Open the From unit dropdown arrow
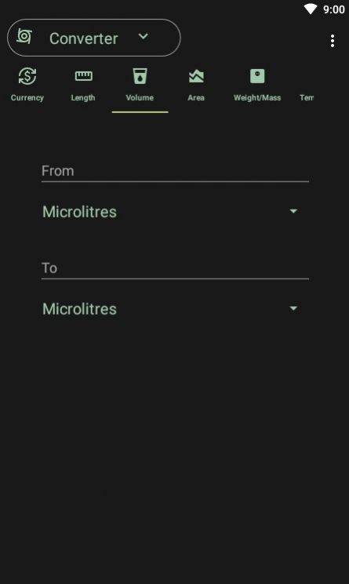 click(x=293, y=211)
